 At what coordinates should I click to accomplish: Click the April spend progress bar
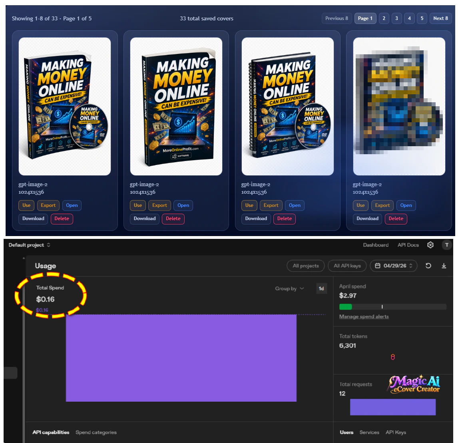point(392,307)
